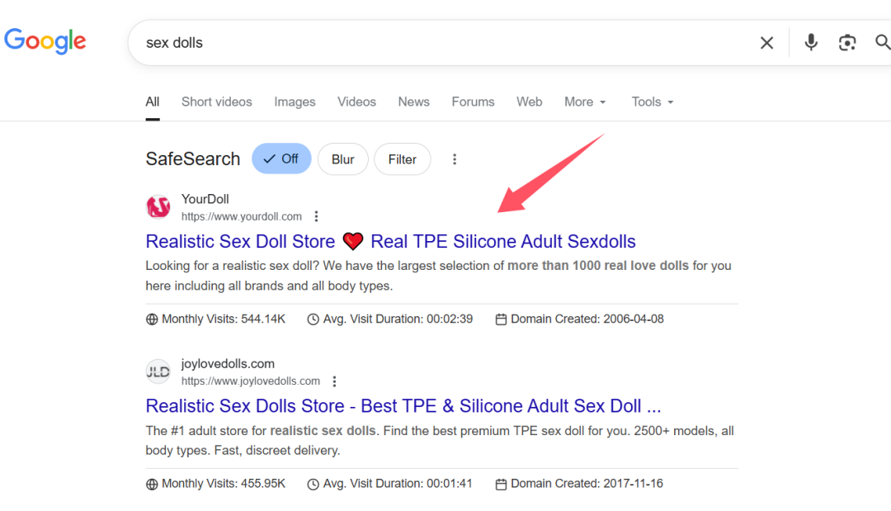Image resolution: width=891 pixels, height=511 pixels.
Task: Select the SafeSearch Off option
Action: coord(281,159)
